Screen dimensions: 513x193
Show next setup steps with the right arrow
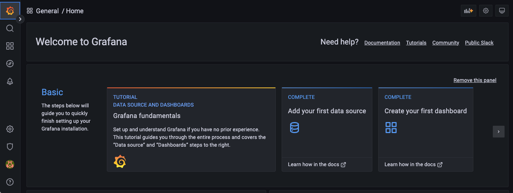click(498, 132)
